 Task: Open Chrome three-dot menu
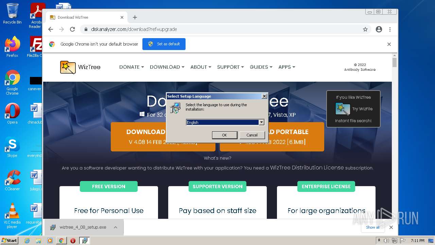point(390,29)
